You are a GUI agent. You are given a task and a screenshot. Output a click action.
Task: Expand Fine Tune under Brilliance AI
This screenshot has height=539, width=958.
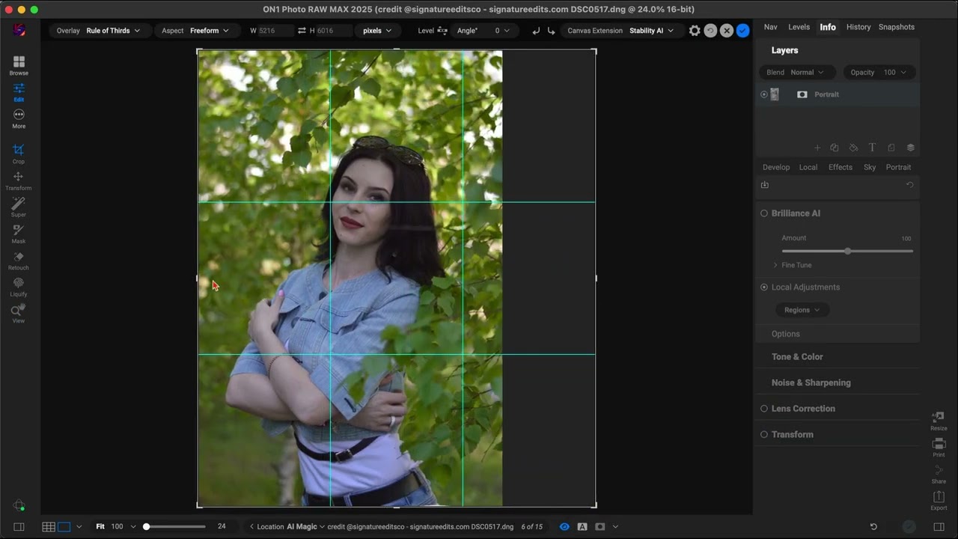(793, 265)
